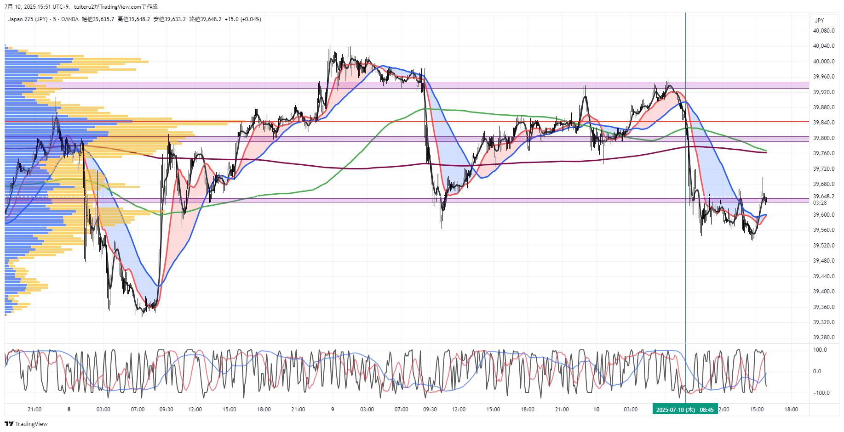Click the high value 高値39,648.2

tap(134, 19)
